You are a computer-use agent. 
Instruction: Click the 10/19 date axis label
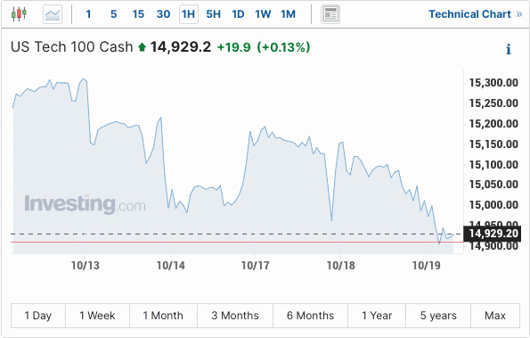click(x=427, y=266)
